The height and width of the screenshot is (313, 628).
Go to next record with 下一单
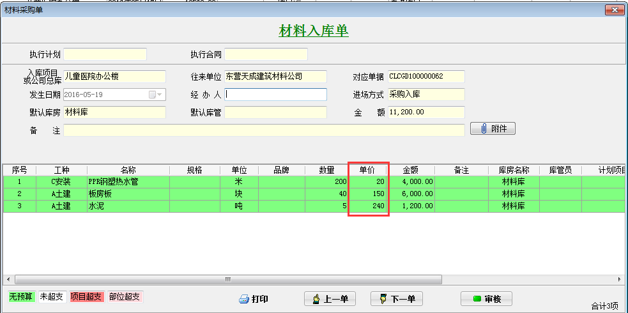[397, 299]
